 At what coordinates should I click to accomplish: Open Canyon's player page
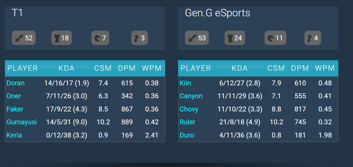click(191, 96)
